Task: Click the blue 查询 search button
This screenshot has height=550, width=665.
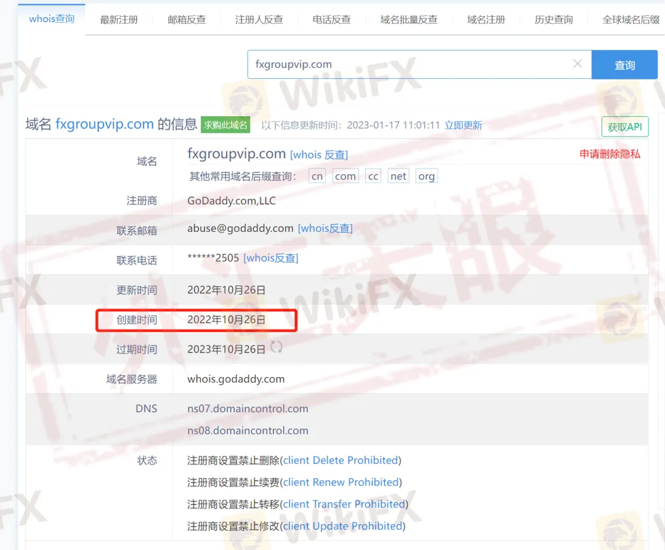Action: coord(624,65)
